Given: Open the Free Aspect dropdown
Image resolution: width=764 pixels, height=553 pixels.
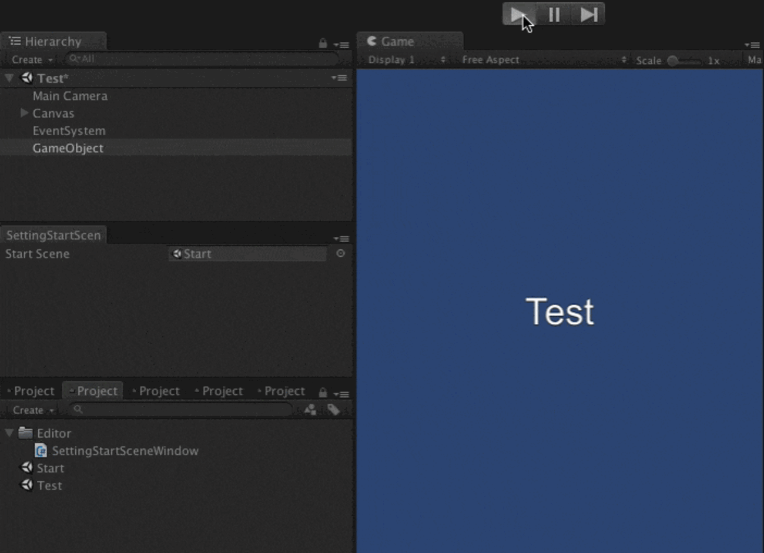Looking at the screenshot, I should pos(544,60).
